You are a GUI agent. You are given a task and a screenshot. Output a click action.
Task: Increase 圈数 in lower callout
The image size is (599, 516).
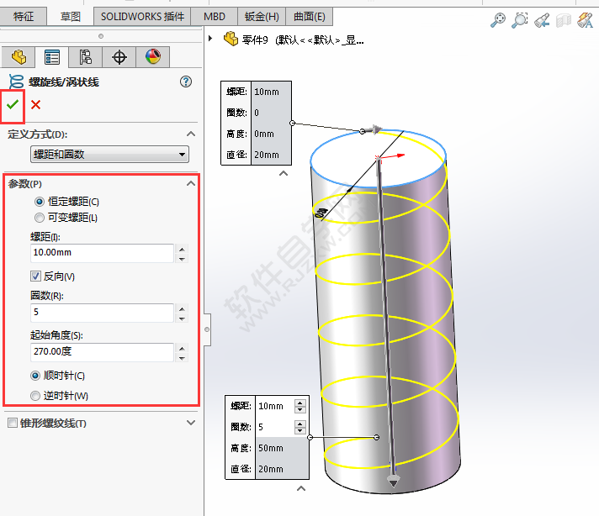[x=300, y=424]
